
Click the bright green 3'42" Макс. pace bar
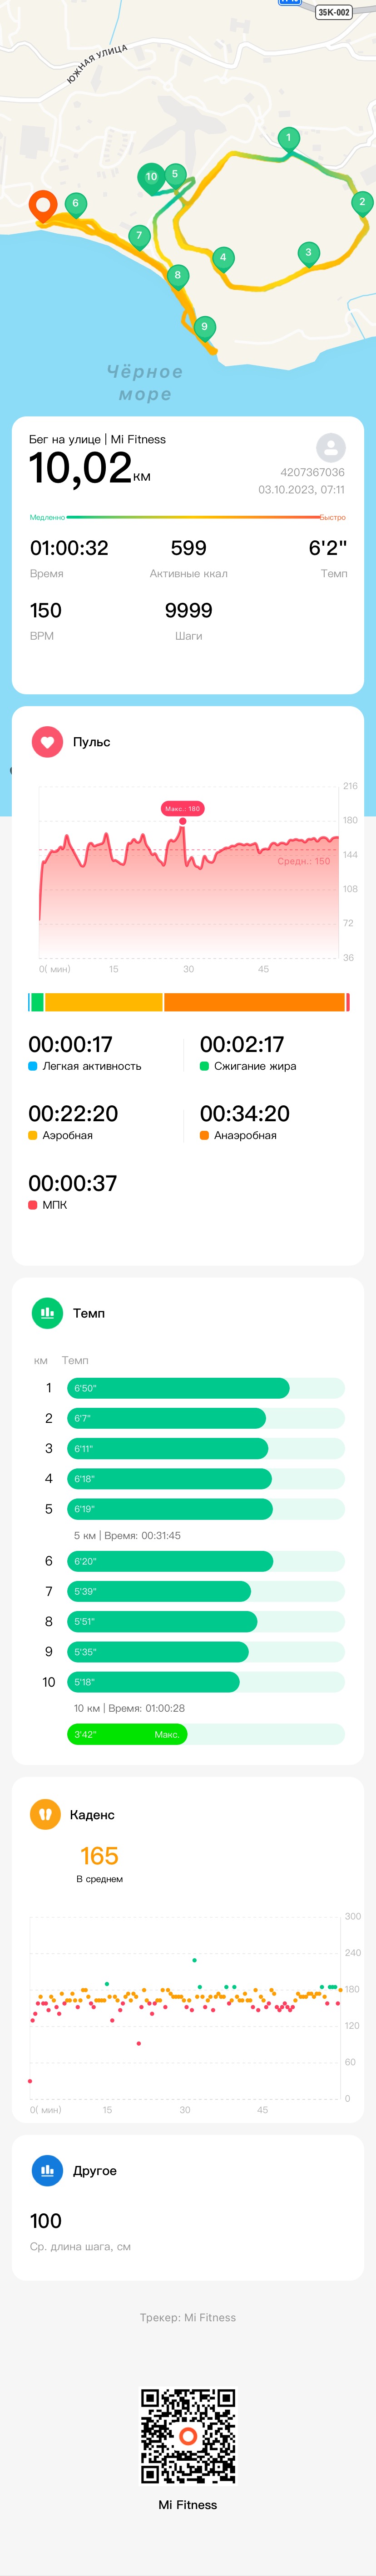(127, 1734)
